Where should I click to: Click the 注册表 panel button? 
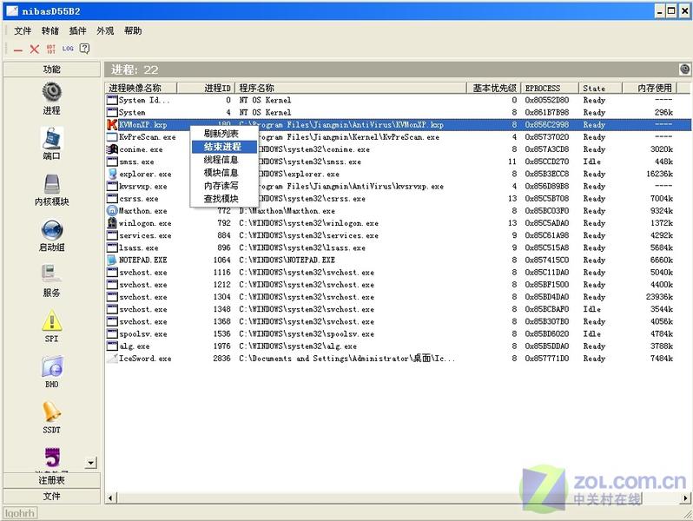click(x=52, y=480)
